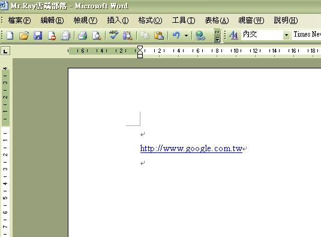Open the undo history dropdown arrow
The height and width of the screenshot is (237, 321).
point(186,35)
